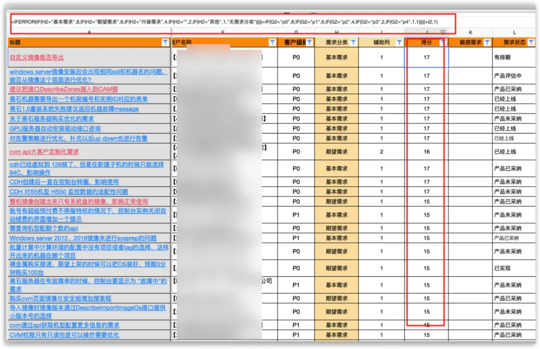Select score cell 17 in 自定义镜像能否导出 row
The height and width of the screenshot is (349, 540).
click(426, 57)
